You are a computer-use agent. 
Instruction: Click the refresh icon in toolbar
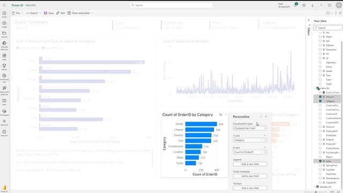pyautogui.click(x=340, y=13)
